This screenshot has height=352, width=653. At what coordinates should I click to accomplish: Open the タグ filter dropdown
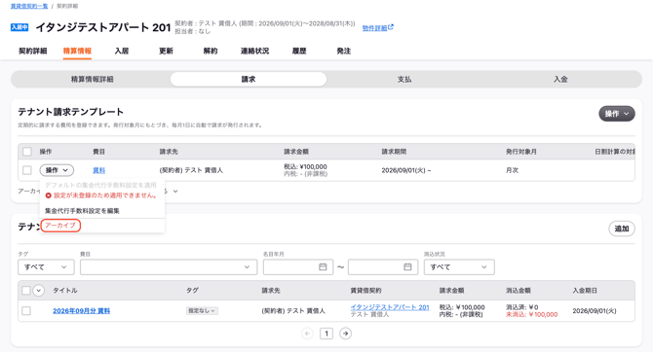(x=46, y=266)
